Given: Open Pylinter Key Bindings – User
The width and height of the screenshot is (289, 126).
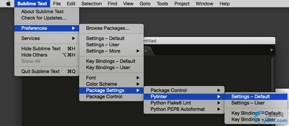Looking at the screenshot, I should pyautogui.click(x=256, y=119).
